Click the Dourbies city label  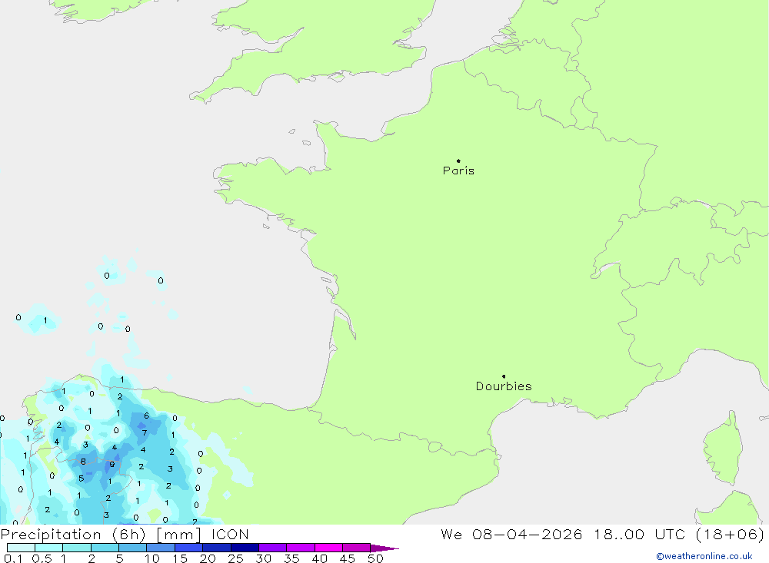(x=504, y=386)
